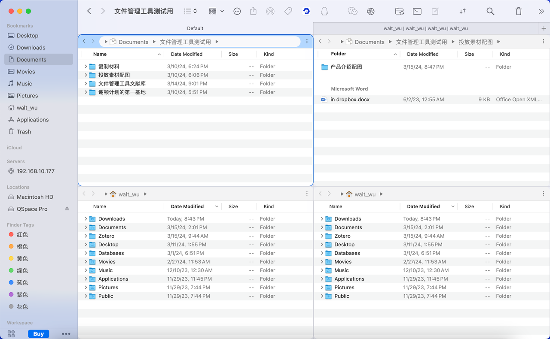550x339 pixels.
Task: Click the Share icon in the toolbar
Action: pyautogui.click(x=253, y=11)
